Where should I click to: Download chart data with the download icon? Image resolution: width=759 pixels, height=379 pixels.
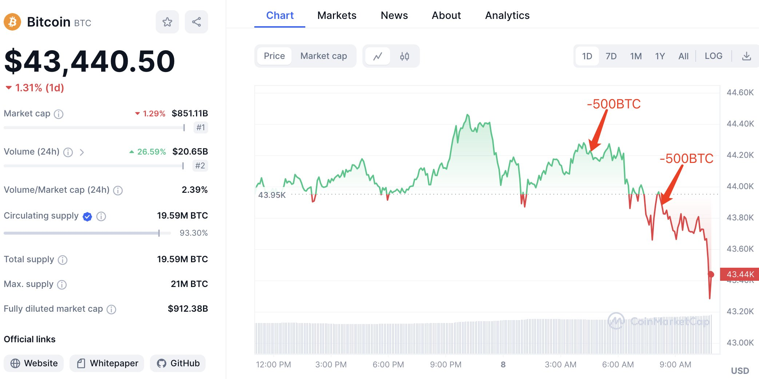coord(746,56)
